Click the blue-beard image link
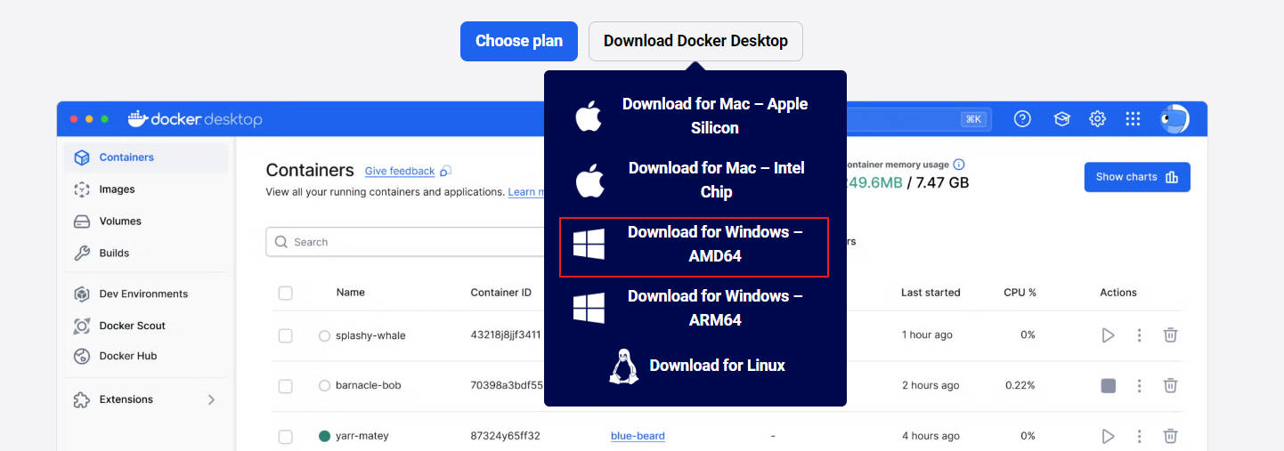The width and height of the screenshot is (1284, 451). (x=638, y=436)
